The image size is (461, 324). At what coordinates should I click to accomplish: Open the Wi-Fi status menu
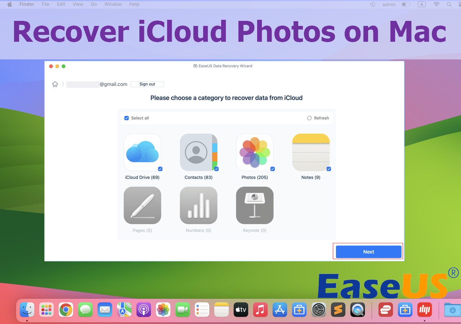tap(437, 4)
